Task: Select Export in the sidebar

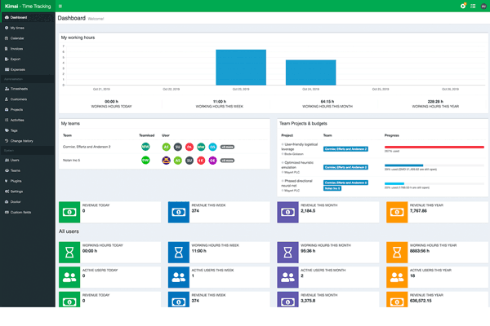Action: 17,59
